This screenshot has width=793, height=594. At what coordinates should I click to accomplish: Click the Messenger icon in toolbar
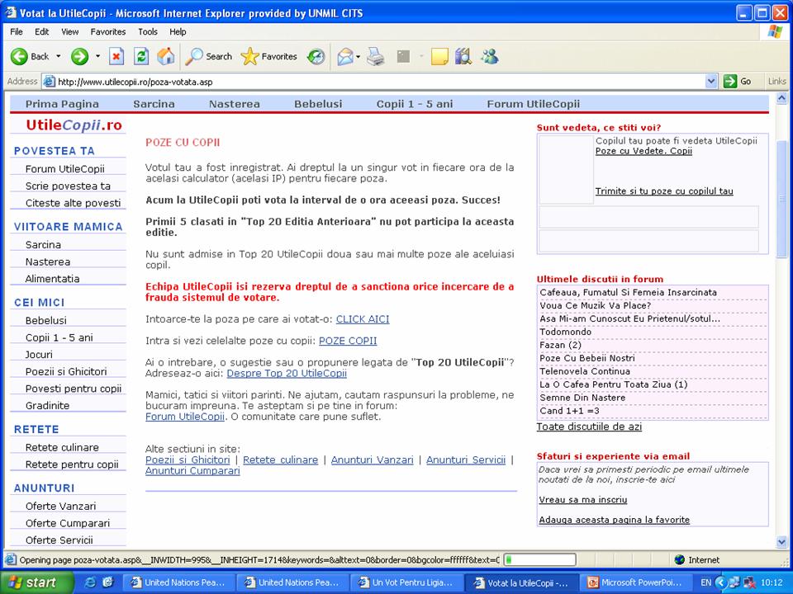(x=490, y=57)
